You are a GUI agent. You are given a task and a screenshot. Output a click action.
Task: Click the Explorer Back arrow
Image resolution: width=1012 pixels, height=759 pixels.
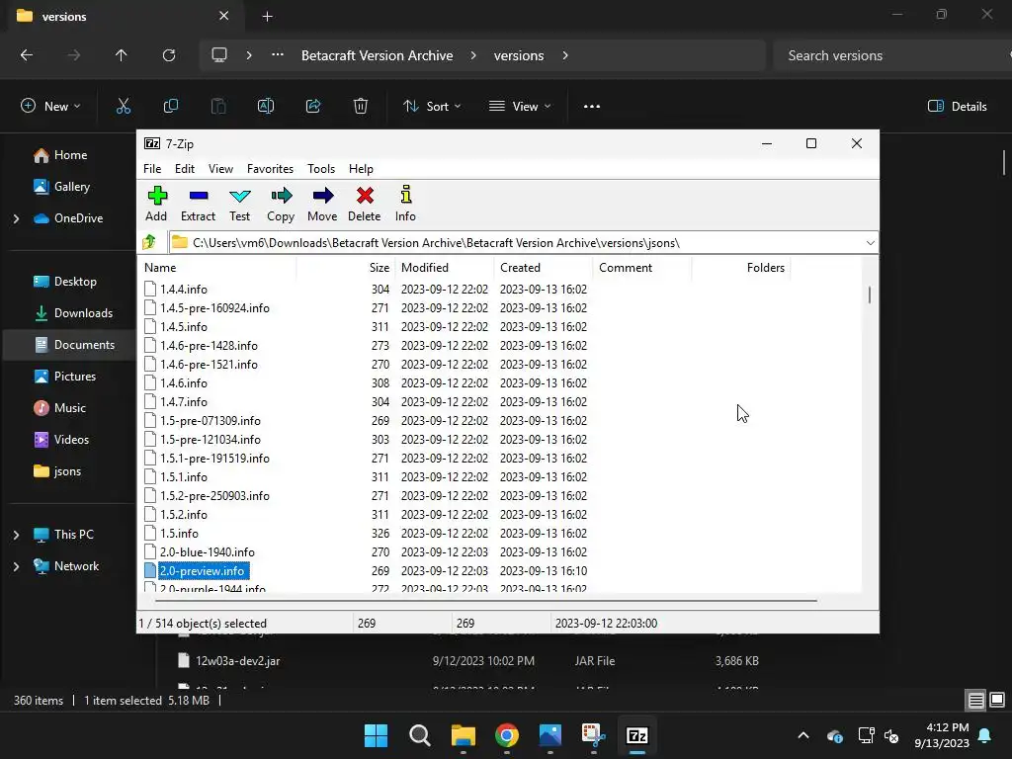27,55
